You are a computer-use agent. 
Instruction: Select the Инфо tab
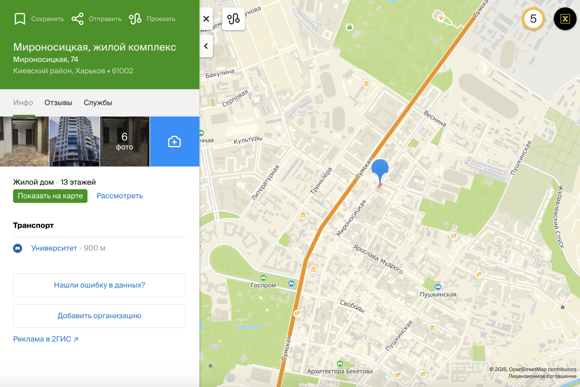point(23,103)
